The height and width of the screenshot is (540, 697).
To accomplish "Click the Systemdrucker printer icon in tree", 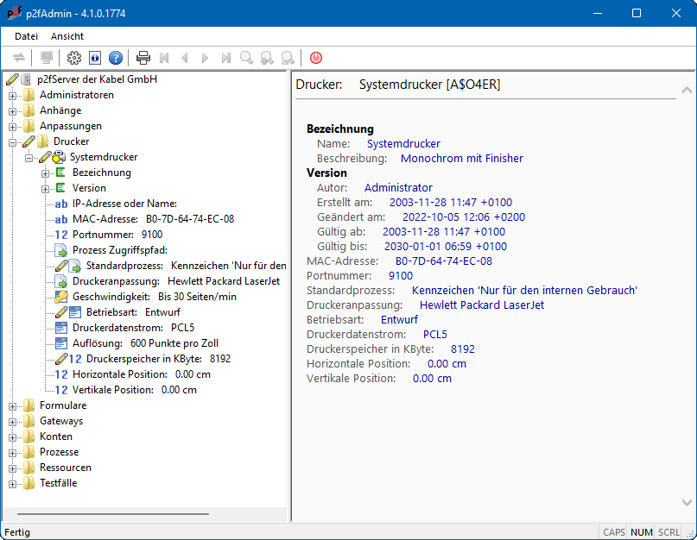I will coord(60,157).
